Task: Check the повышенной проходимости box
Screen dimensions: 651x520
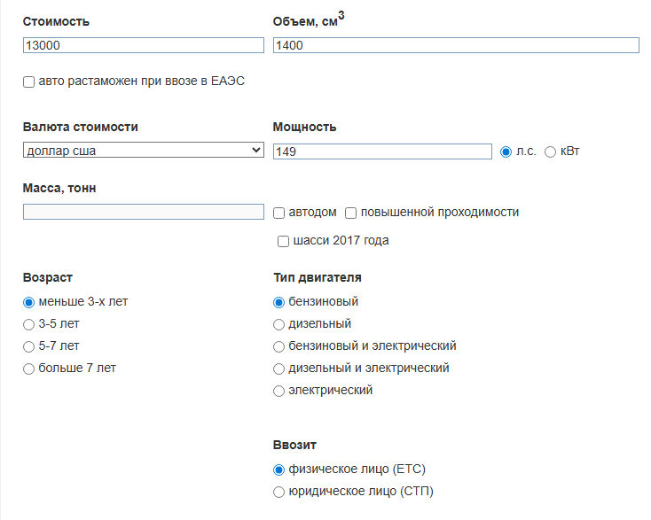Action: (351, 213)
